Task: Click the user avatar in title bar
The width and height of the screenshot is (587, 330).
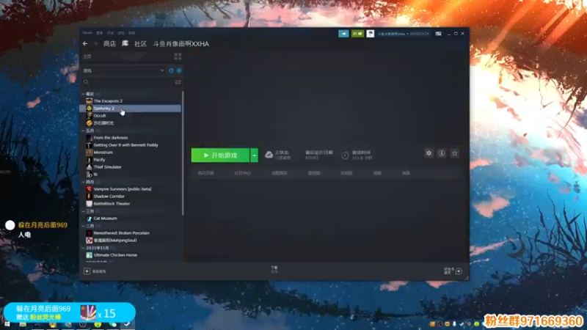Action: 371,34
